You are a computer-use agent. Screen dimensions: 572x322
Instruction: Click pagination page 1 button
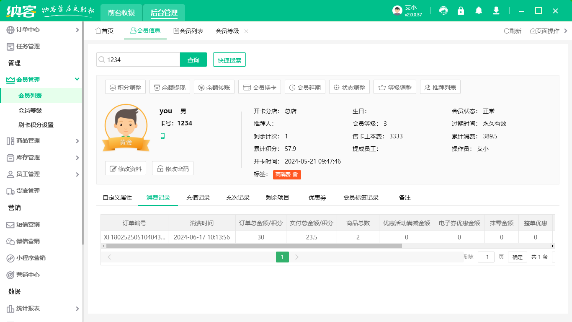pos(283,257)
